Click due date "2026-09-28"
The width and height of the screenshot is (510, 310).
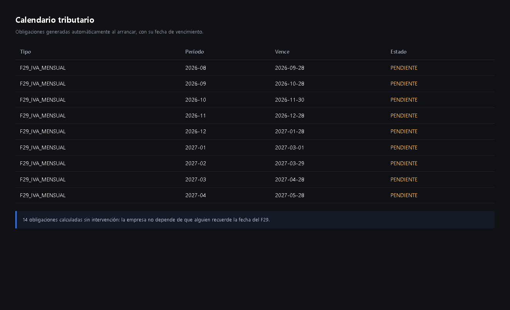(290, 68)
